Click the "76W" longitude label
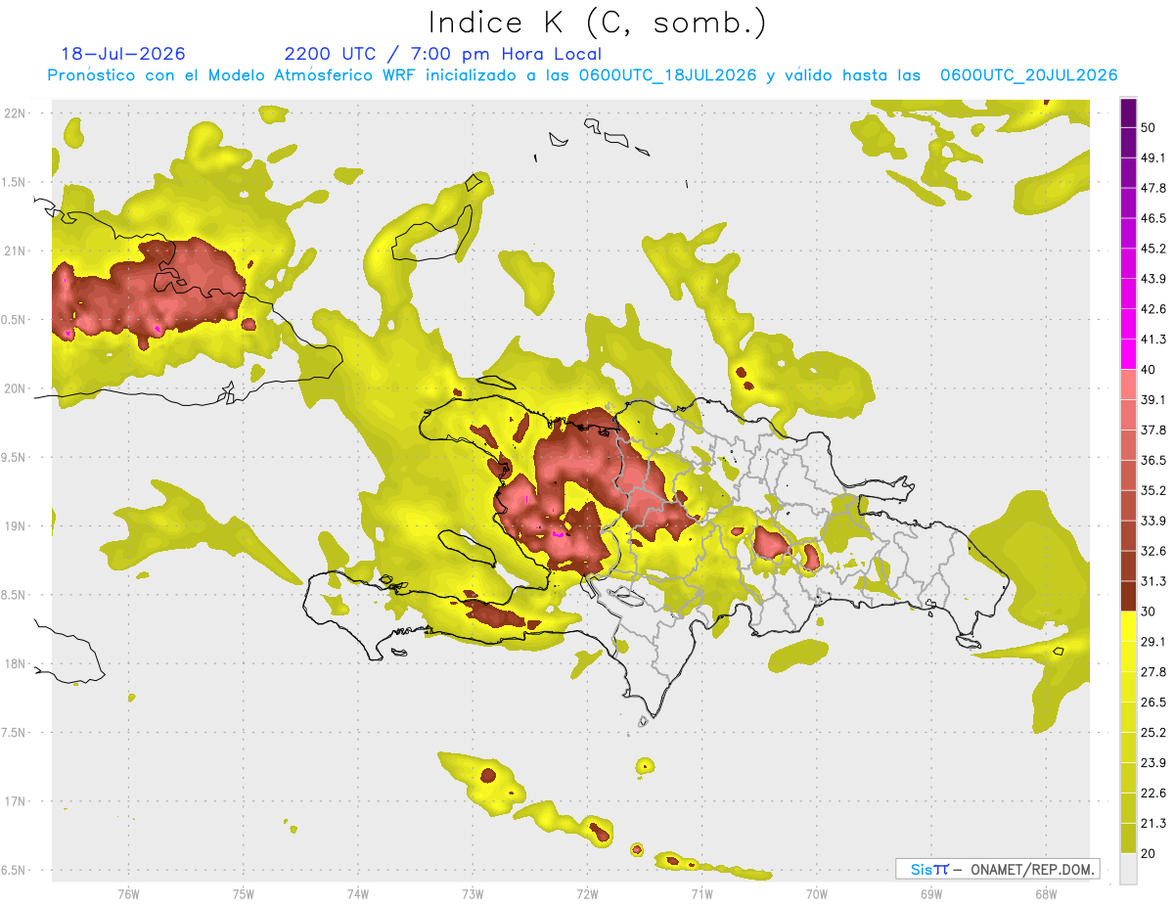Image resolution: width=1174 pixels, height=907 pixels. pos(128,893)
